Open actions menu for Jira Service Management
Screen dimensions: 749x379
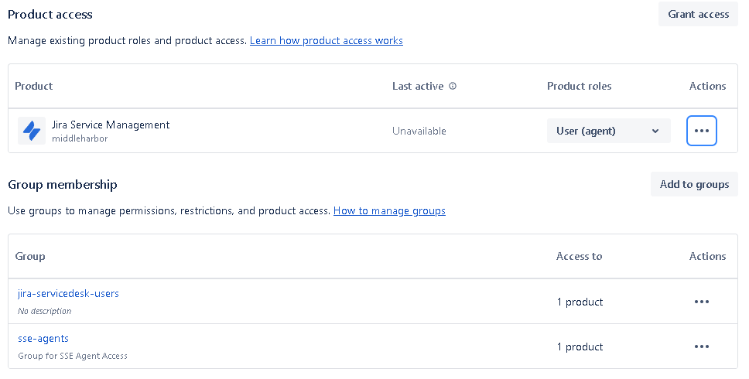click(702, 131)
